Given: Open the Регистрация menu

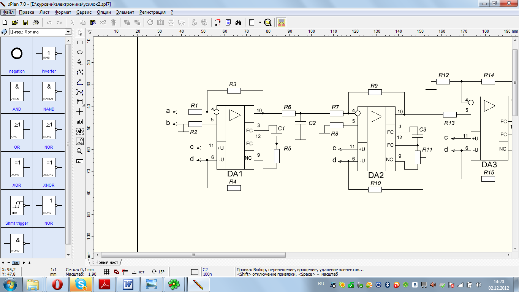Looking at the screenshot, I should tap(152, 12).
